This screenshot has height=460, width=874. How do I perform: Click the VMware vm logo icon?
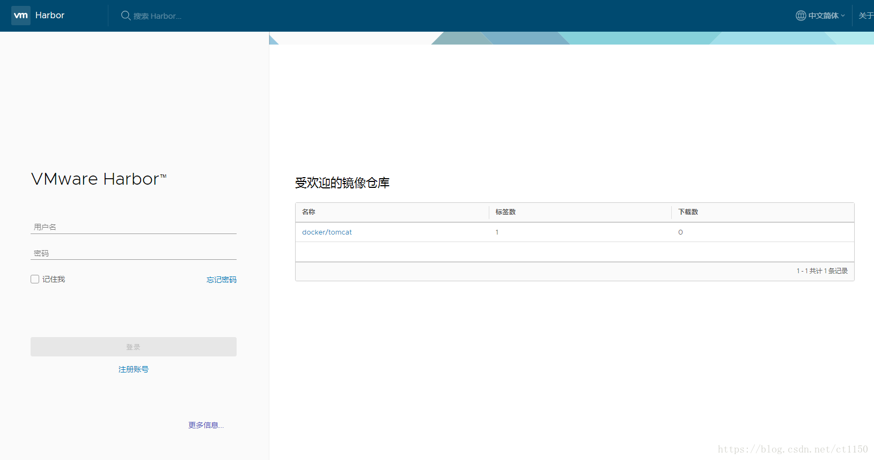click(21, 16)
